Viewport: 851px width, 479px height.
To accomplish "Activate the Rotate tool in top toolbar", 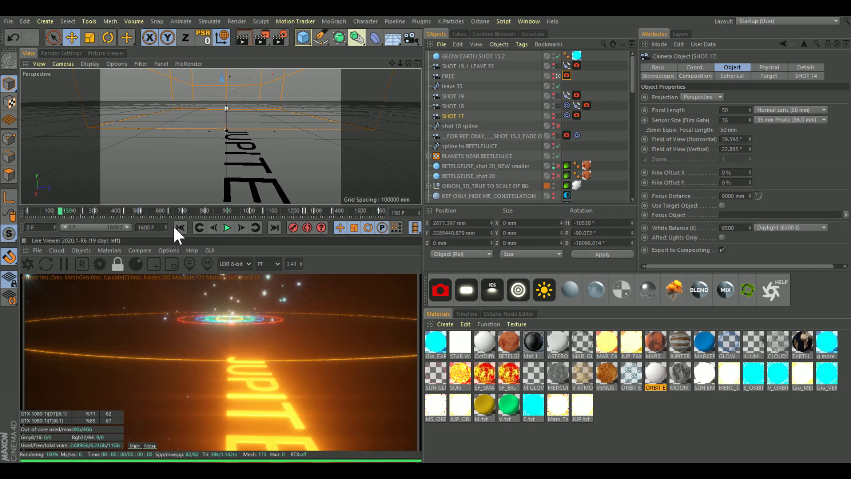I will click(108, 38).
